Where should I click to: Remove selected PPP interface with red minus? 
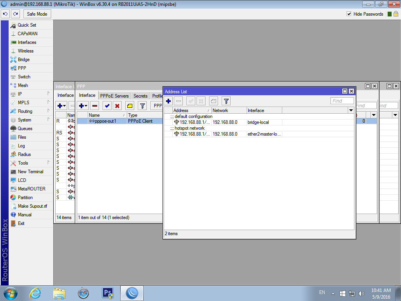click(x=95, y=105)
